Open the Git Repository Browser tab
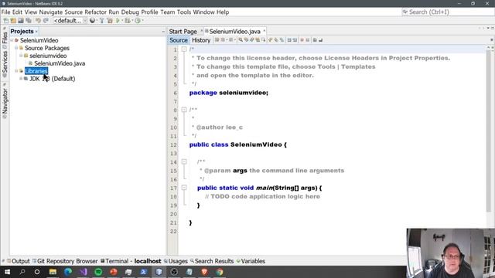495x278 pixels. pos(65,261)
